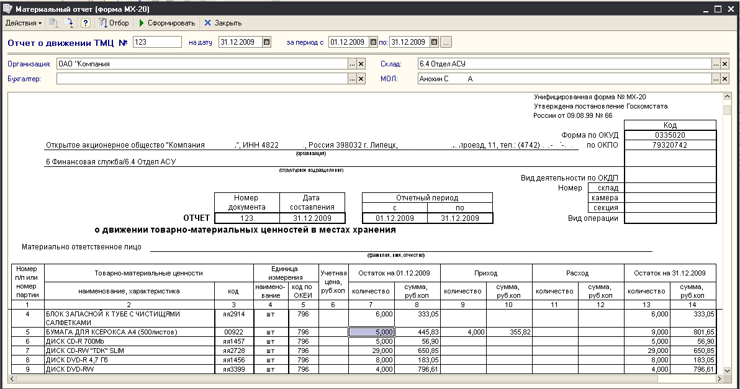This screenshot has height=389, width=740.
Task: Click the Закрыть button in toolbar
Action: (223, 22)
